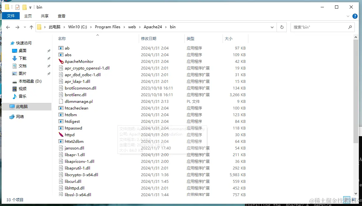Viewport: 362px width, 206px height.
Task: Click the New folder quick access icon
Action: pos(24,7)
